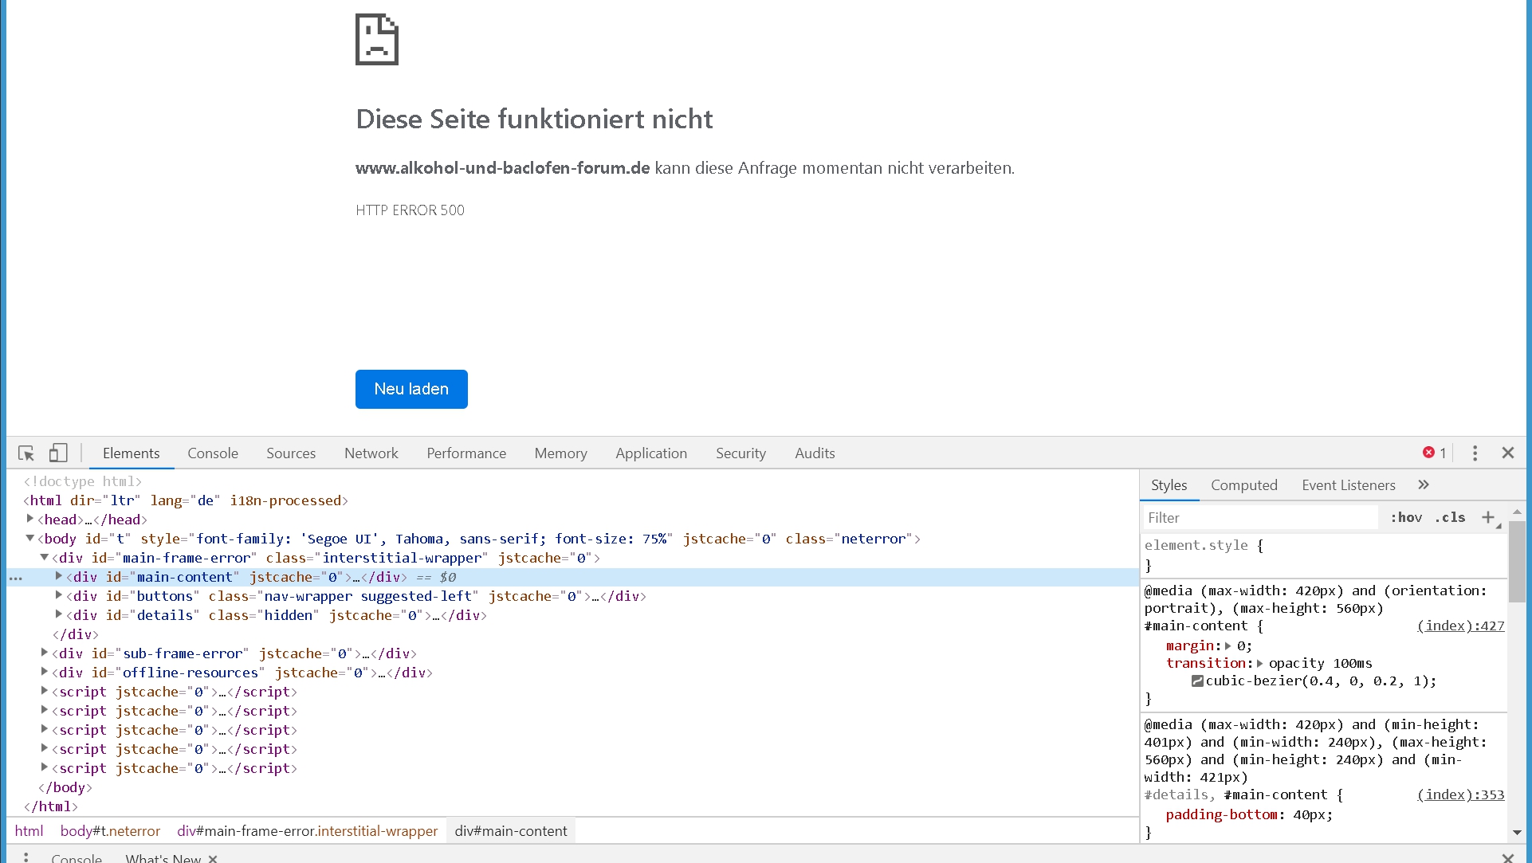The width and height of the screenshot is (1532, 863).
Task: Toggle :hov element state panel
Action: [1407, 517]
